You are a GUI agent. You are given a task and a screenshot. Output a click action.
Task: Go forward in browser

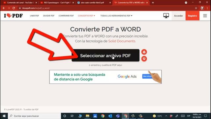click(9, 8)
